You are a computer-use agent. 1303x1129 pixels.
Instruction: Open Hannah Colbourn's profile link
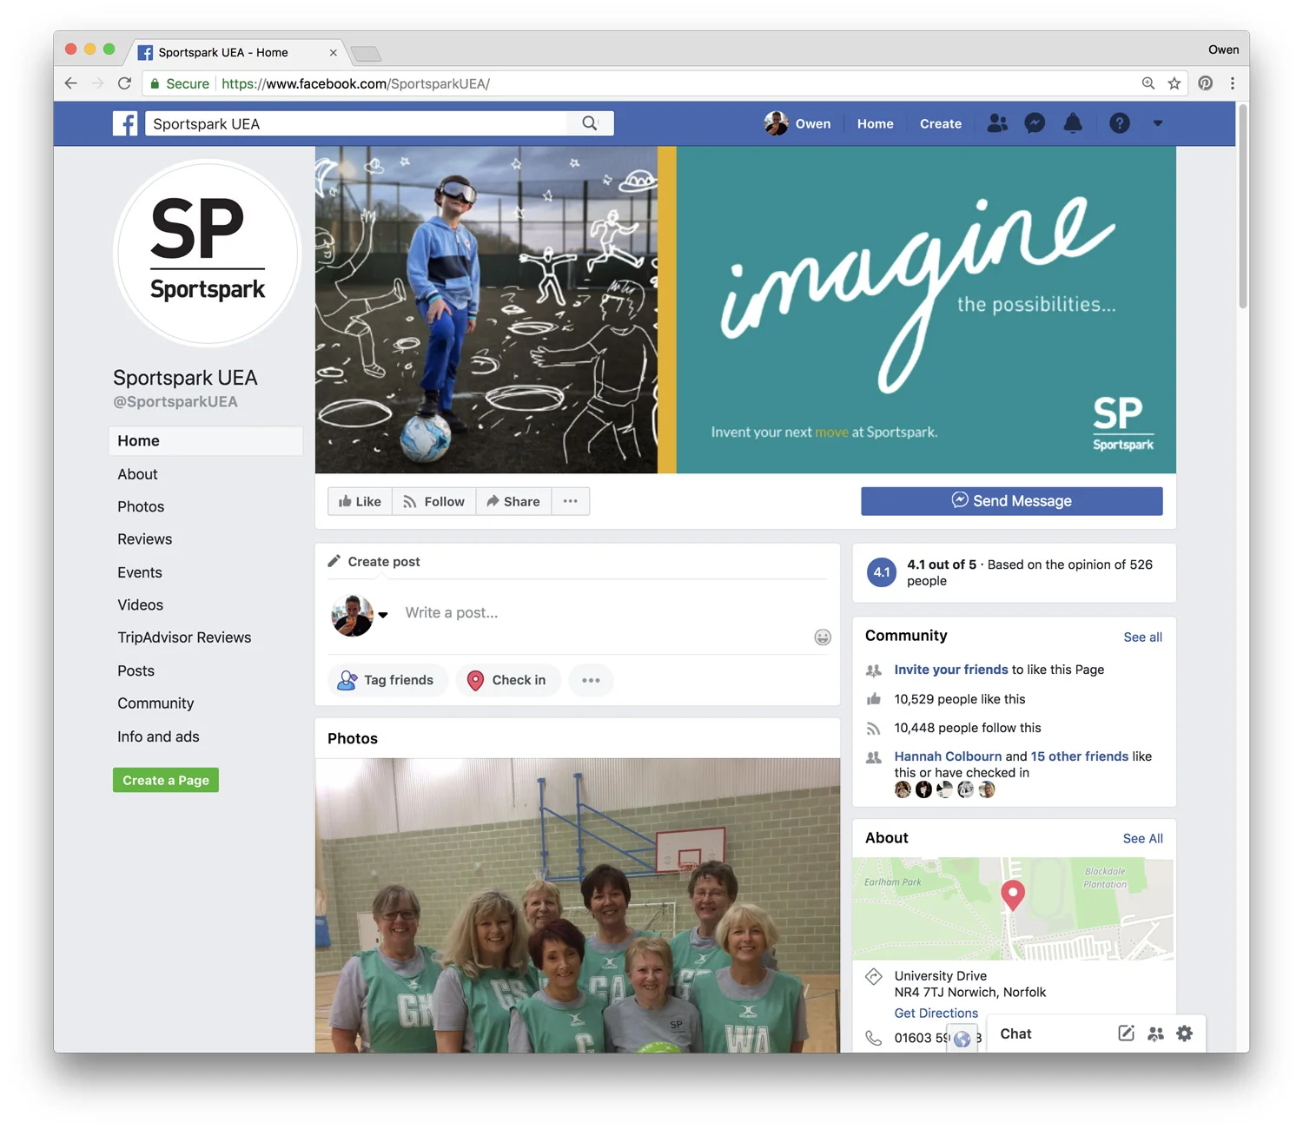pos(948,756)
